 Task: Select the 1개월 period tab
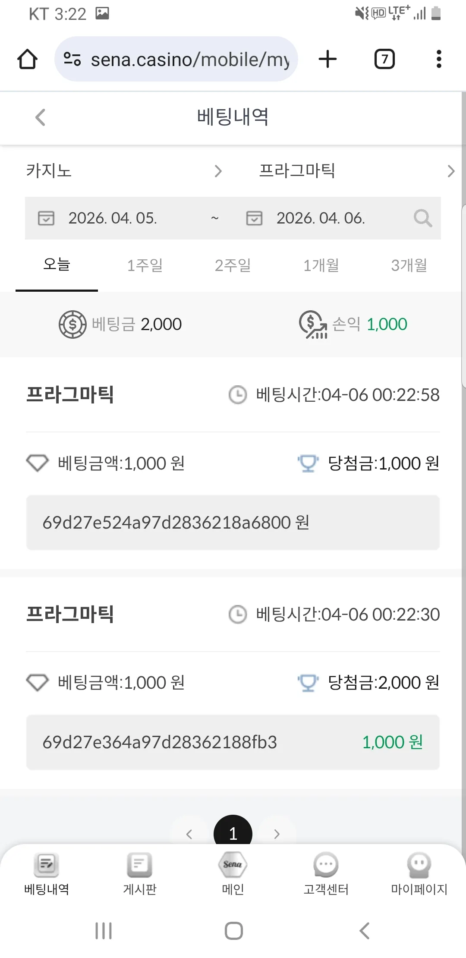click(321, 265)
